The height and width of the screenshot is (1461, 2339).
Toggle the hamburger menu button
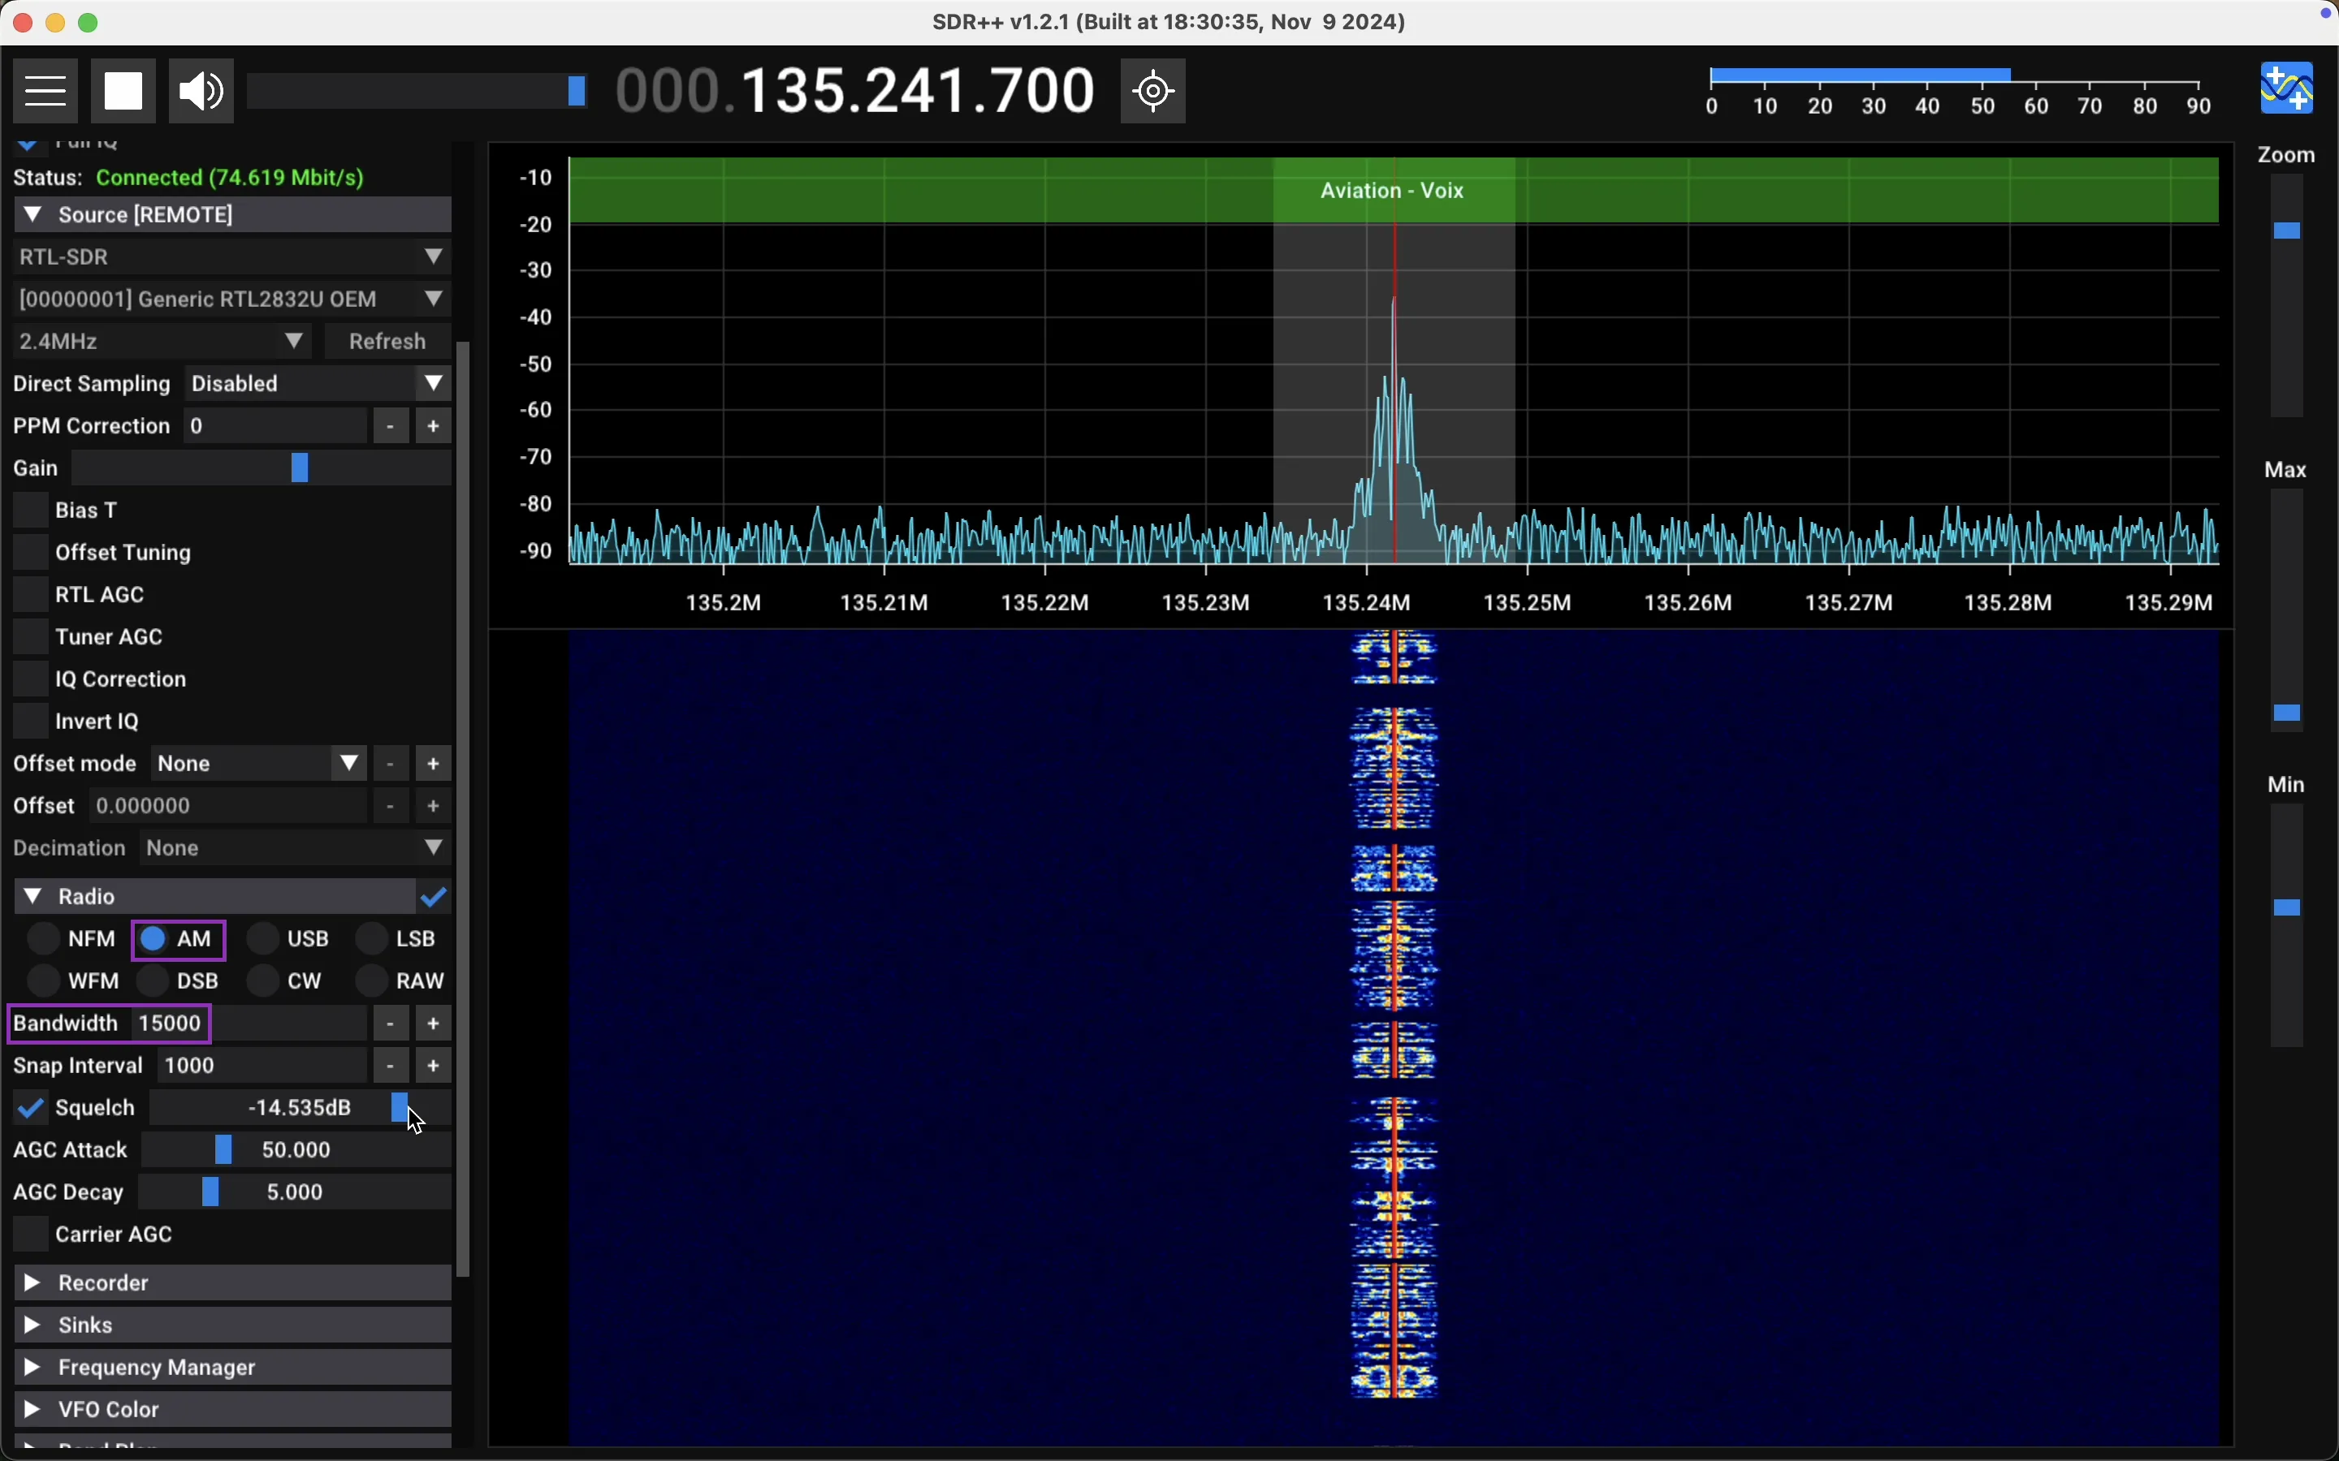pyautogui.click(x=45, y=91)
